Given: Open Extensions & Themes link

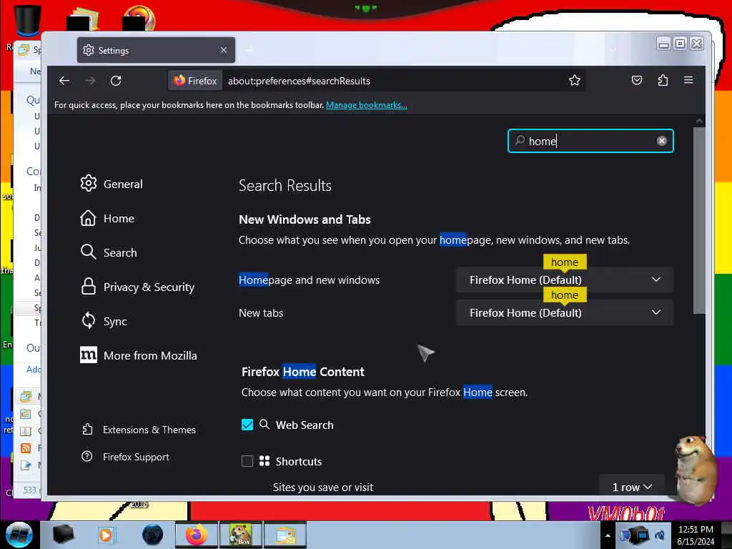Looking at the screenshot, I should [x=139, y=430].
